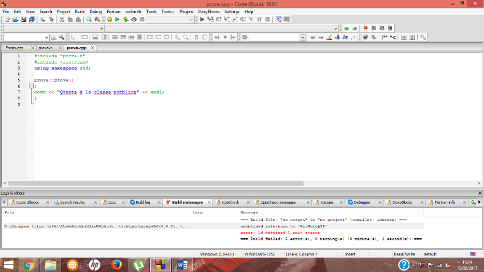Build the project with gear icon
The image size is (484, 272).
click(x=109, y=19)
